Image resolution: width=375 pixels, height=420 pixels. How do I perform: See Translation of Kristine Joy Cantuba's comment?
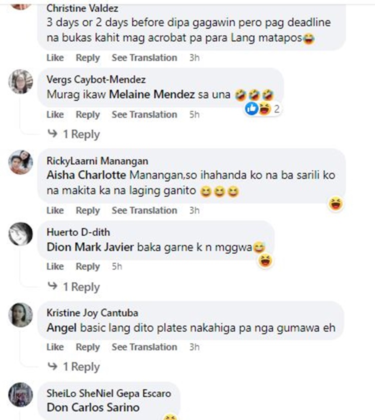(x=144, y=347)
